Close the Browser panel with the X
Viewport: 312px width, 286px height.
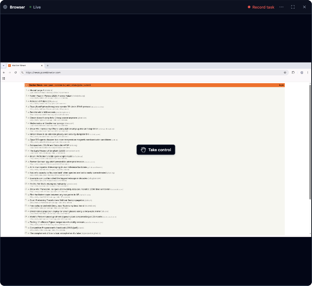pyautogui.click(x=304, y=7)
